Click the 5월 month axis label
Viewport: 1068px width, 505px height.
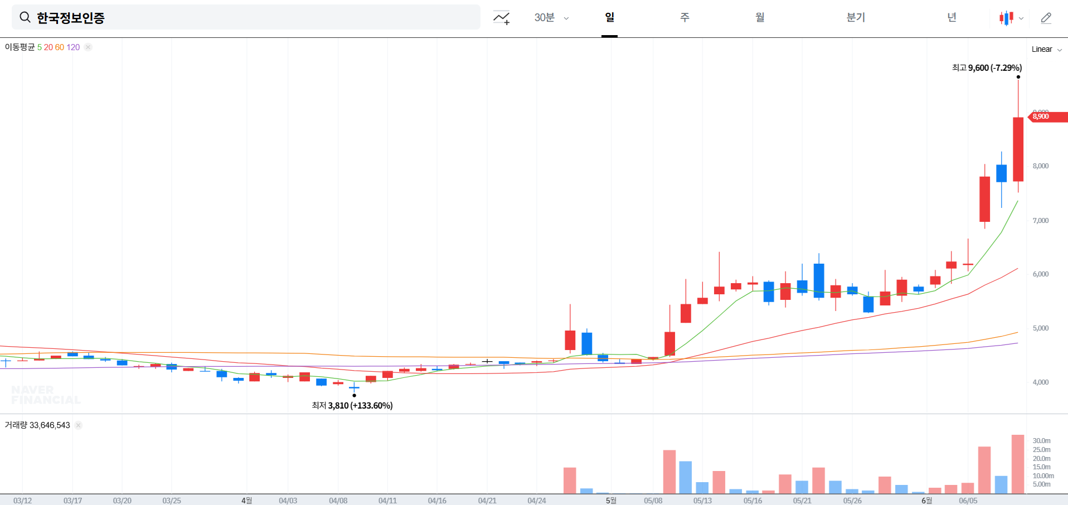[x=611, y=501]
